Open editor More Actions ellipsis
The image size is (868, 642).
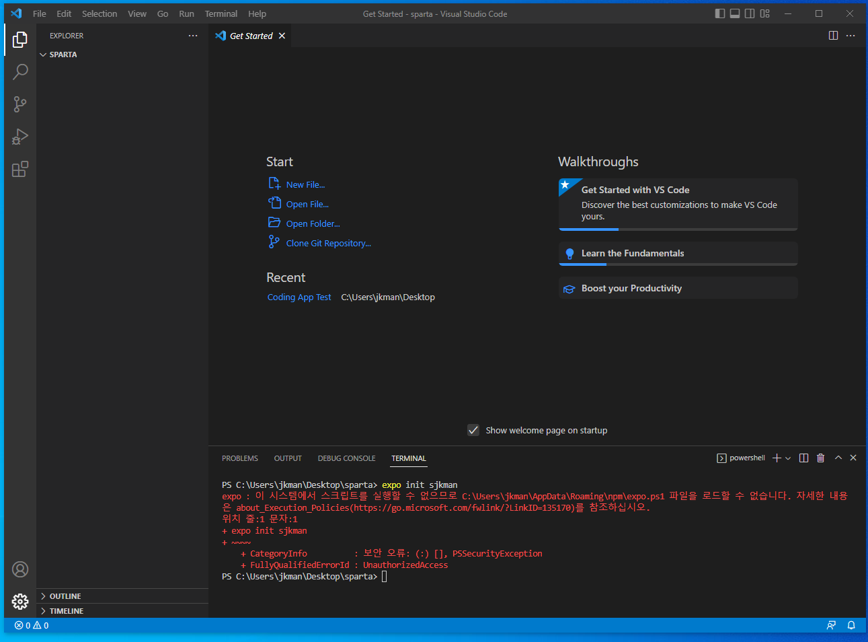851,36
